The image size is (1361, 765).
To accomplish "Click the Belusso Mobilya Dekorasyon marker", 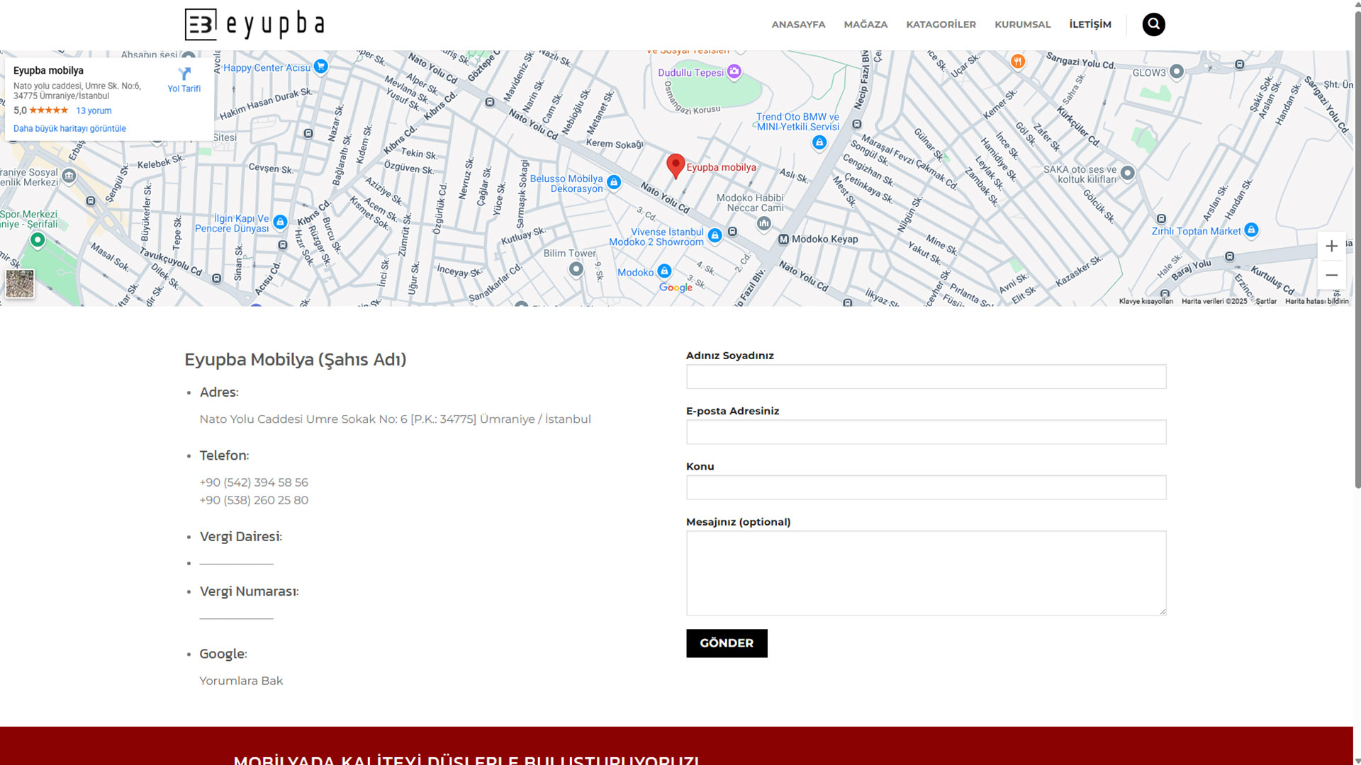I will (x=614, y=183).
